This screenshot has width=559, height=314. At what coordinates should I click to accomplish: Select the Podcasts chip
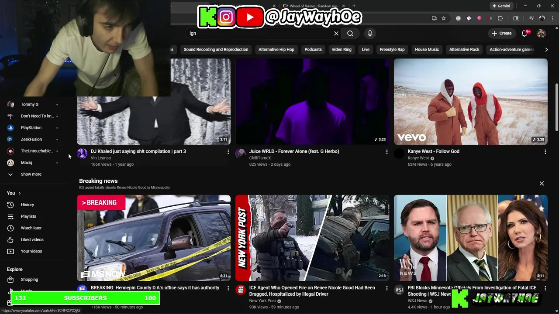(313, 50)
